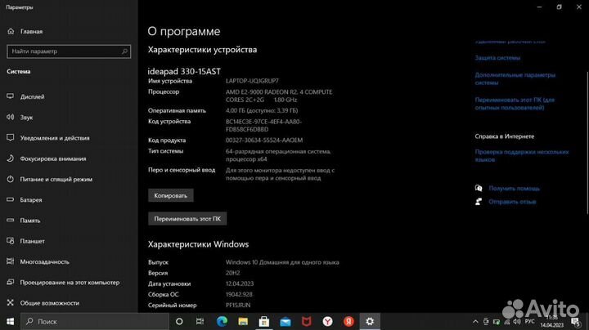The width and height of the screenshot is (589, 330).
Task: Click Windows 10 Домашняя для одного языка
Action: pos(282,262)
